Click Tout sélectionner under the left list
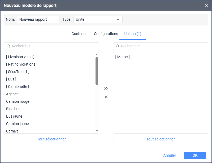 (51, 139)
